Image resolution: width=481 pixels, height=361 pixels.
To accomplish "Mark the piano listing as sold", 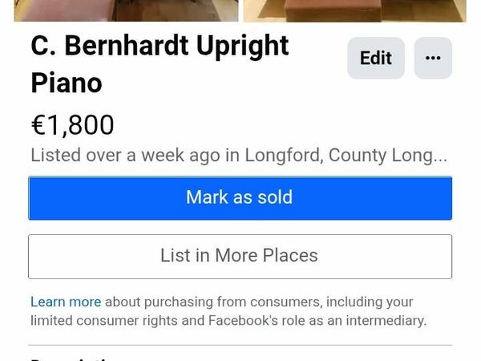I will tap(240, 197).
